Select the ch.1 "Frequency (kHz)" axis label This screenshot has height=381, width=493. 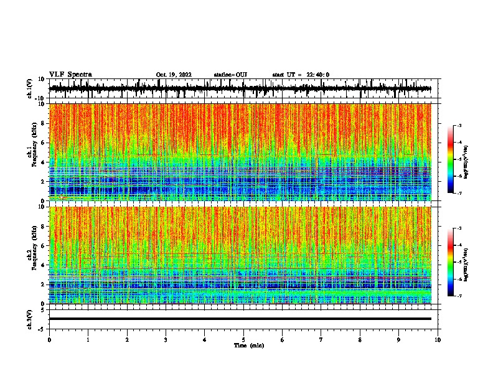tap(35, 145)
